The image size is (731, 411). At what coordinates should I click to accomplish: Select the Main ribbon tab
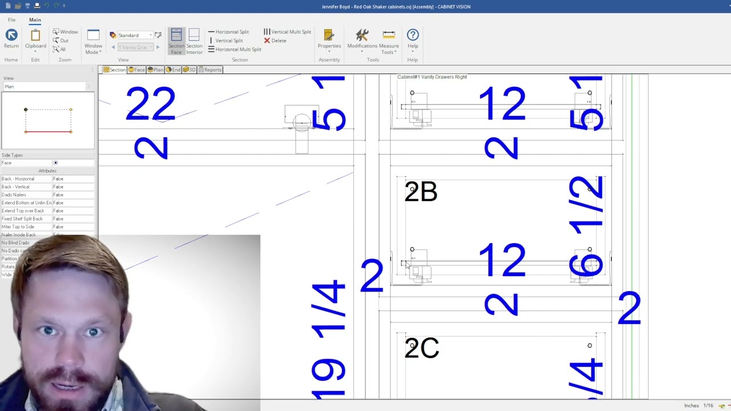coord(35,20)
